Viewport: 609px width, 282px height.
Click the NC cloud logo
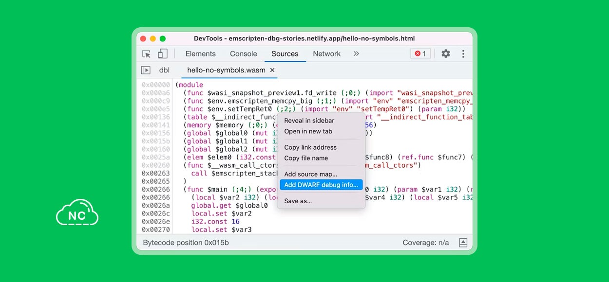tap(77, 212)
